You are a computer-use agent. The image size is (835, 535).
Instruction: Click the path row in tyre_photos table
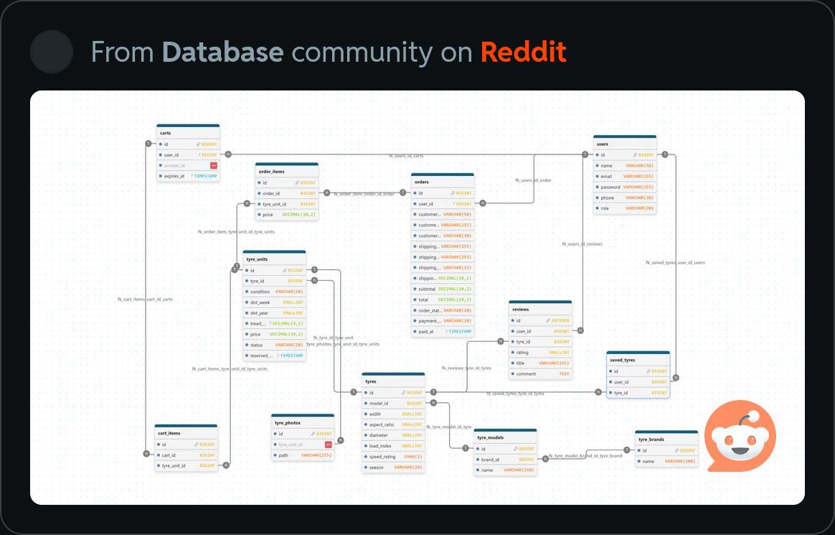[x=303, y=455]
